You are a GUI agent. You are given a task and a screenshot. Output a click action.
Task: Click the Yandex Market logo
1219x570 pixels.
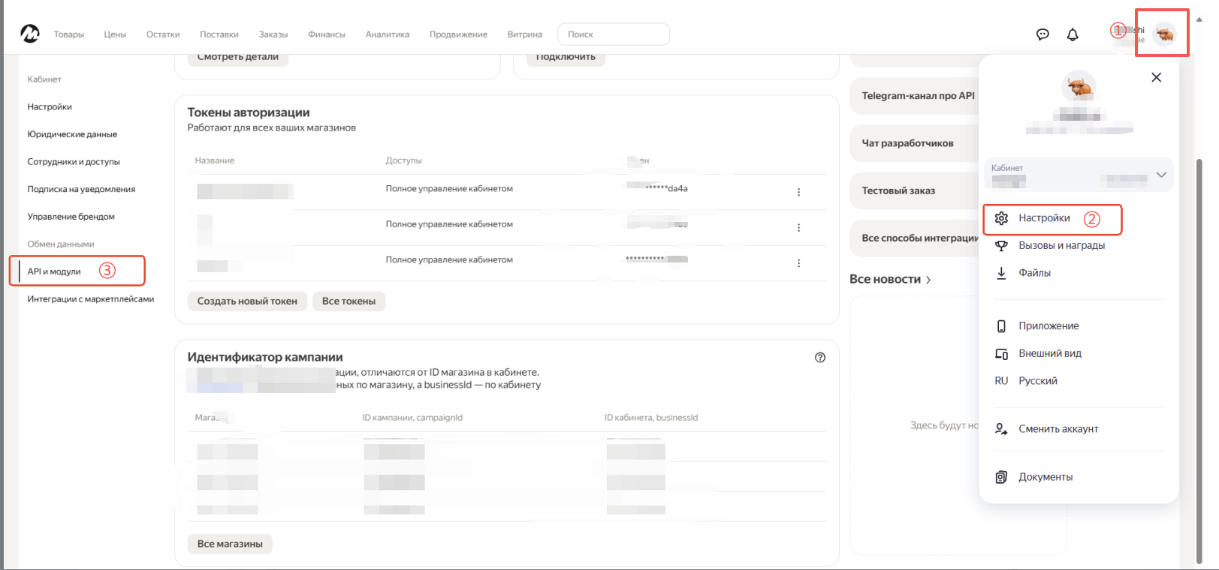(x=30, y=34)
